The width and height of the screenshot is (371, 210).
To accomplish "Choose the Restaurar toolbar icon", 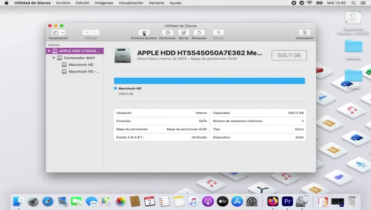I will coord(199,32).
